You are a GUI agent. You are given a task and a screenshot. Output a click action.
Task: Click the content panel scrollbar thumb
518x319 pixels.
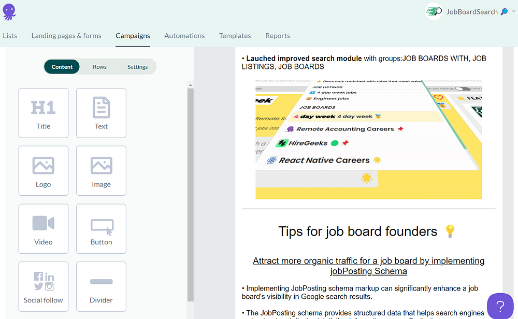click(191, 195)
